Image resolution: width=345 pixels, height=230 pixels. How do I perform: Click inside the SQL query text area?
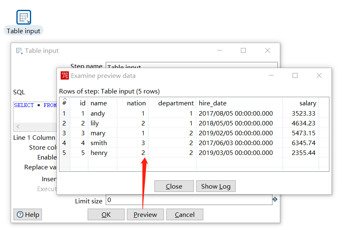35,113
